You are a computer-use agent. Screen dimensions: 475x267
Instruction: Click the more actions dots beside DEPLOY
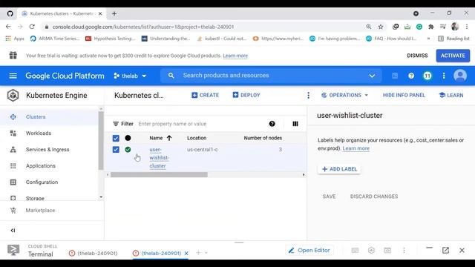pyautogui.click(x=309, y=96)
